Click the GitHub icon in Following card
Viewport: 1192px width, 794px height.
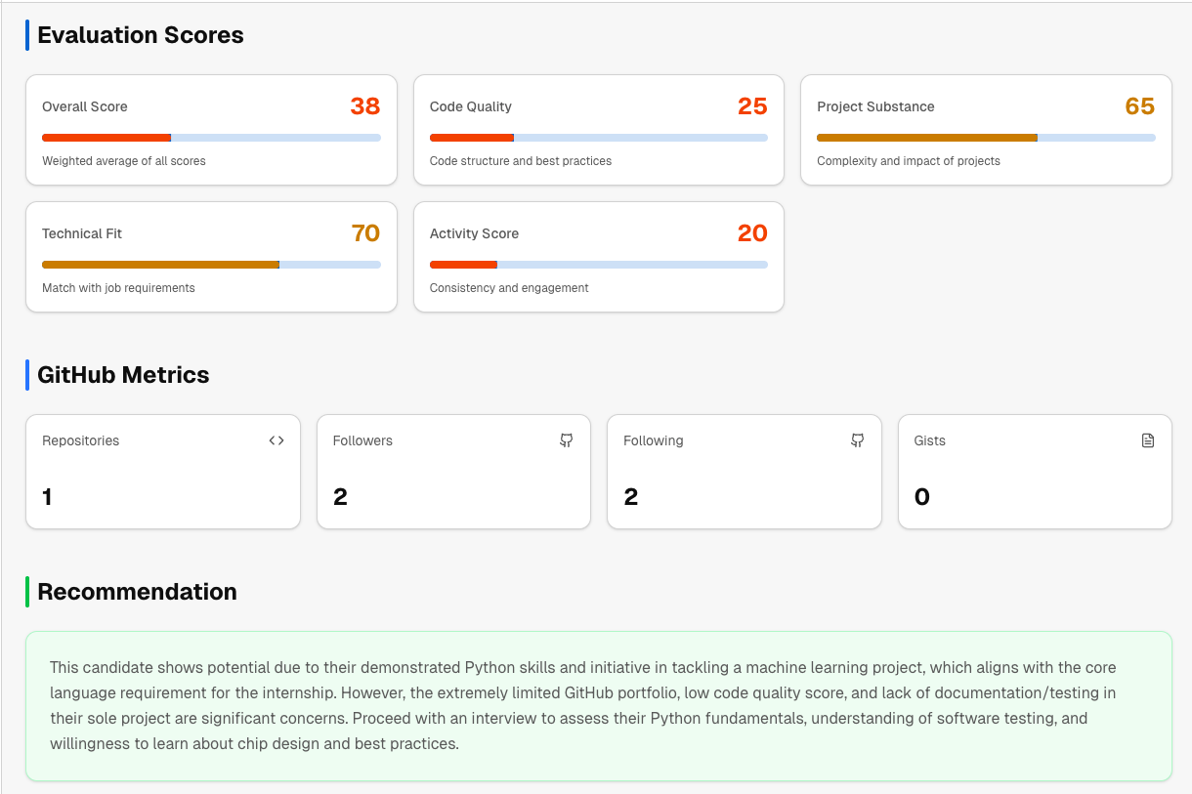point(857,440)
